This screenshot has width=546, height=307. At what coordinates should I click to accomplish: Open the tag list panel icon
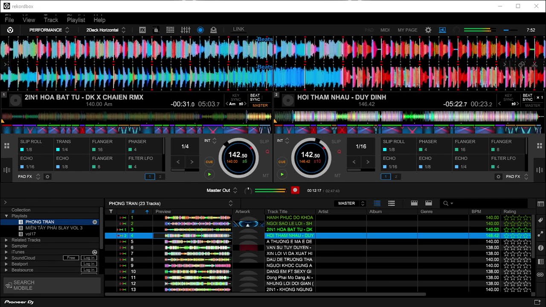click(540, 220)
